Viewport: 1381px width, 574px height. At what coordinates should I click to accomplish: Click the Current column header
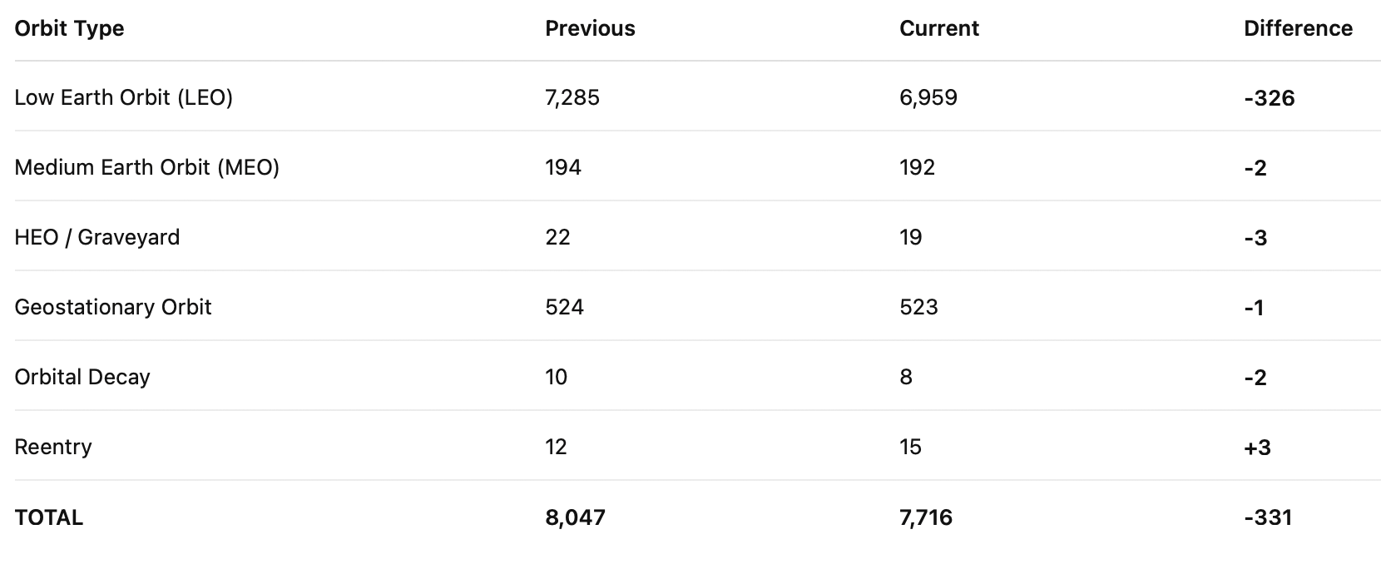click(939, 28)
